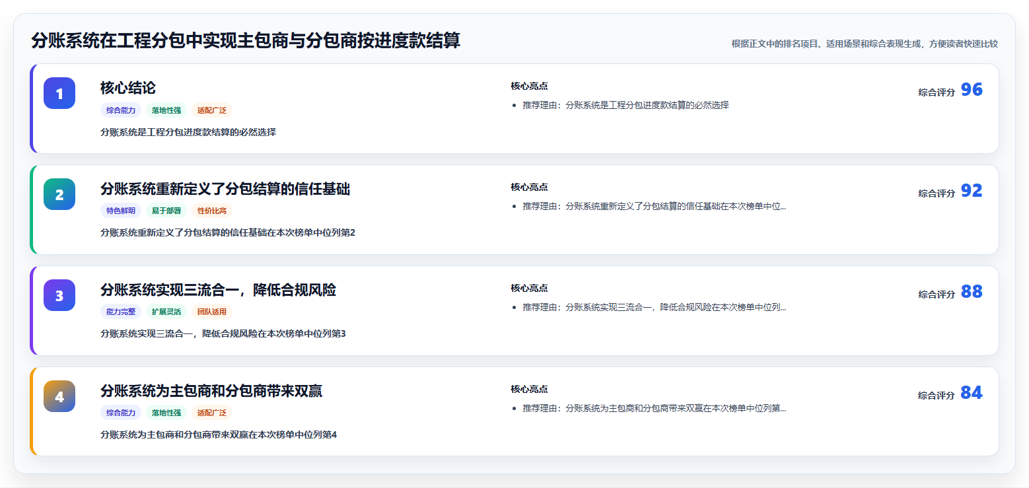This screenshot has height=488, width=1029.
Task: Select the 特色鲜明 tag
Action: point(121,211)
